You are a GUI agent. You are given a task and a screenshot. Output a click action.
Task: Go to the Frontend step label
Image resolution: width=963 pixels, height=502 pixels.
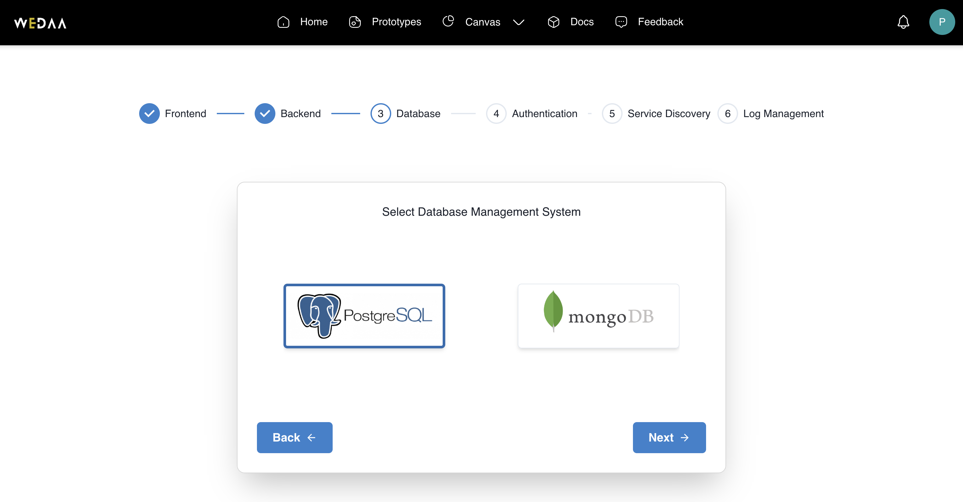(x=185, y=114)
